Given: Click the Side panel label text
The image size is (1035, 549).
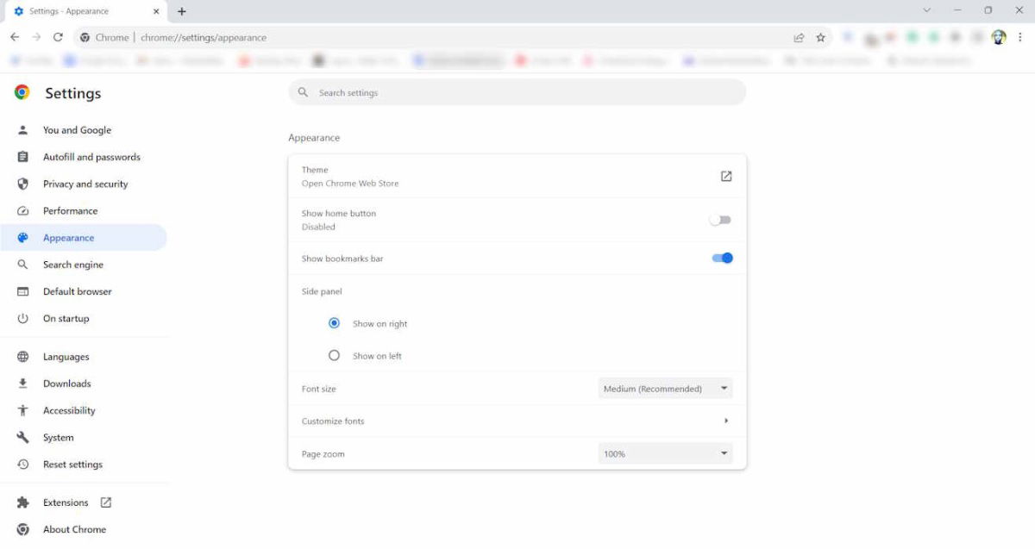Looking at the screenshot, I should pyautogui.click(x=322, y=291).
